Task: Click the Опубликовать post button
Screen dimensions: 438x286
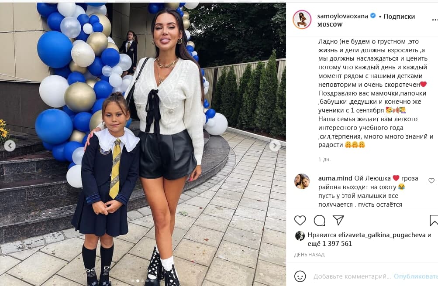Action: tap(416, 276)
